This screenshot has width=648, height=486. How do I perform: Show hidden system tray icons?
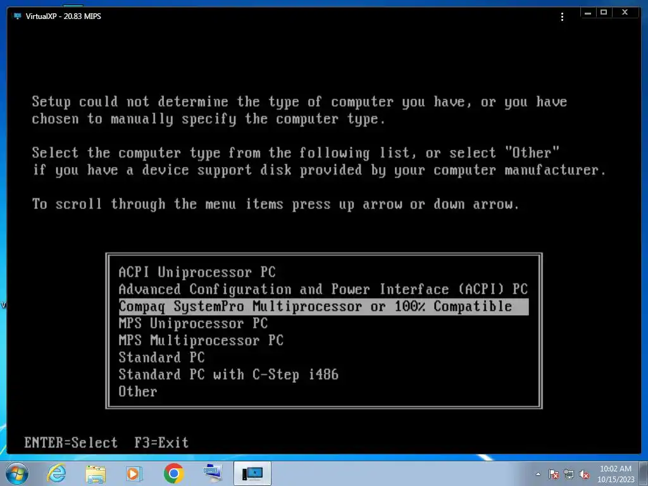[x=538, y=474]
